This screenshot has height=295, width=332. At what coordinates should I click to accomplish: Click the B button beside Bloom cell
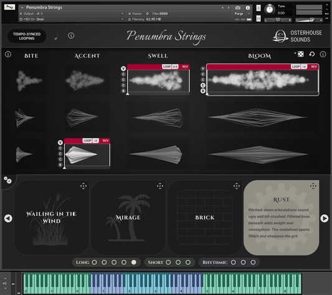point(203,91)
